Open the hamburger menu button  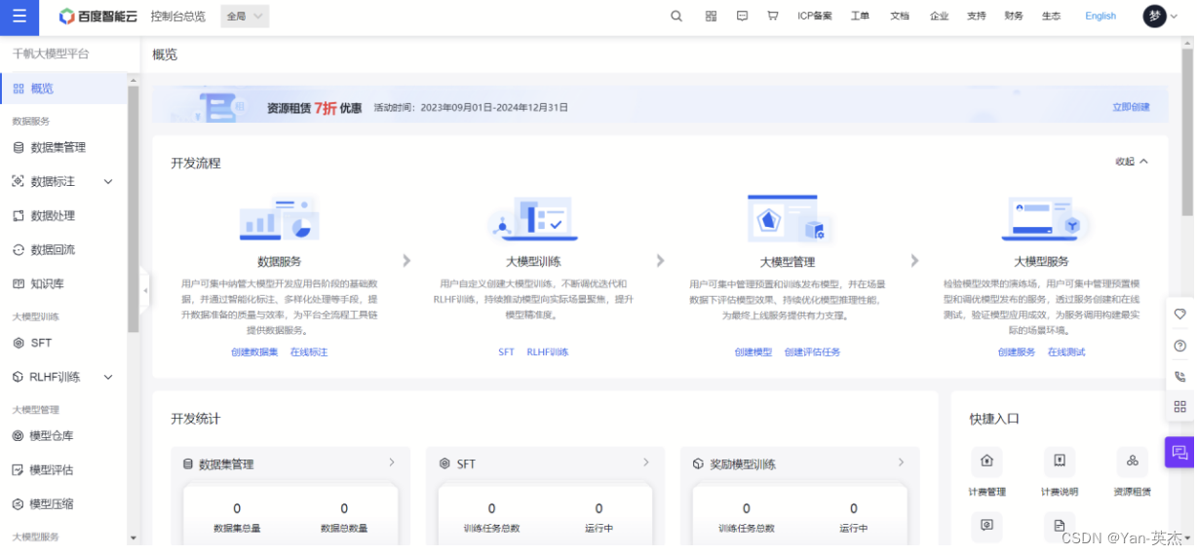pos(19,17)
